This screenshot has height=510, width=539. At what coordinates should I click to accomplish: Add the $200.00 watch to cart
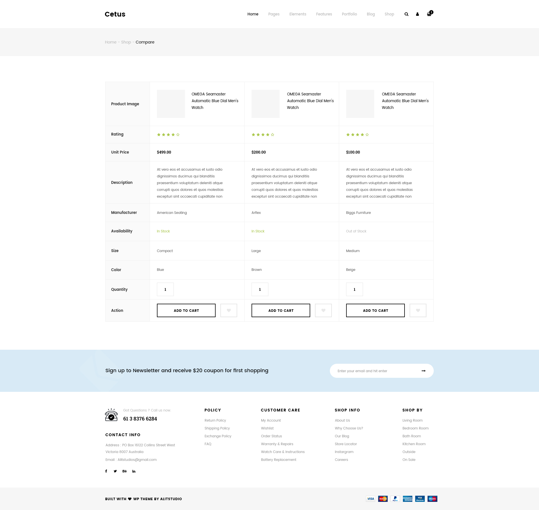(x=281, y=310)
